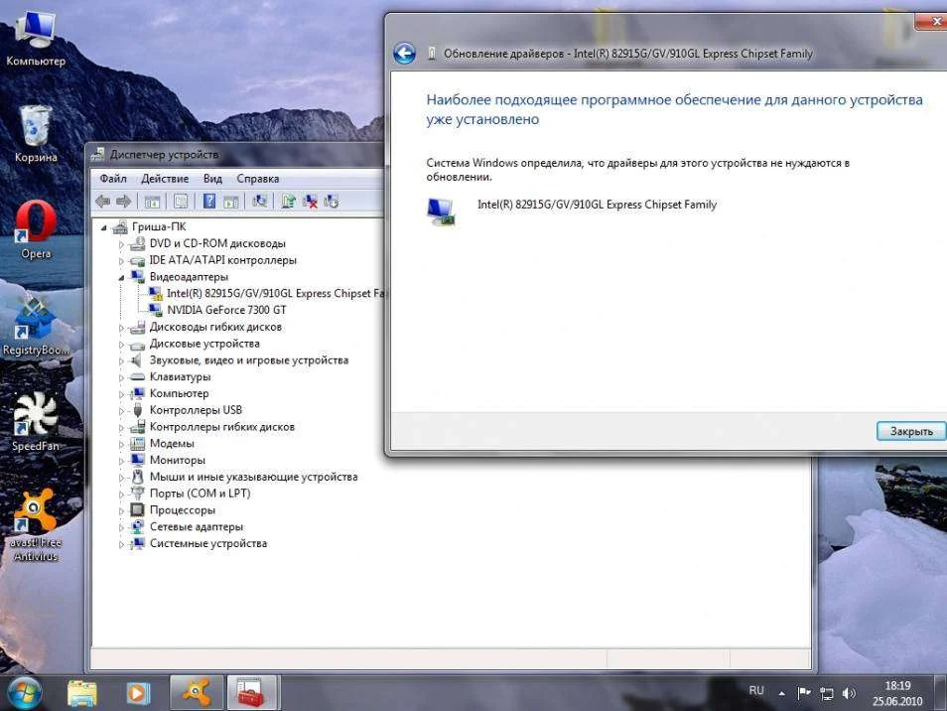Click the scan for hardware changes icon
The width and height of the screenshot is (947, 711).
click(260, 202)
